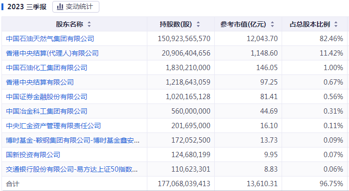Open 中国石油天然气集团有限公司 shareholder link
This screenshot has width=349, height=191.
click(x=50, y=39)
